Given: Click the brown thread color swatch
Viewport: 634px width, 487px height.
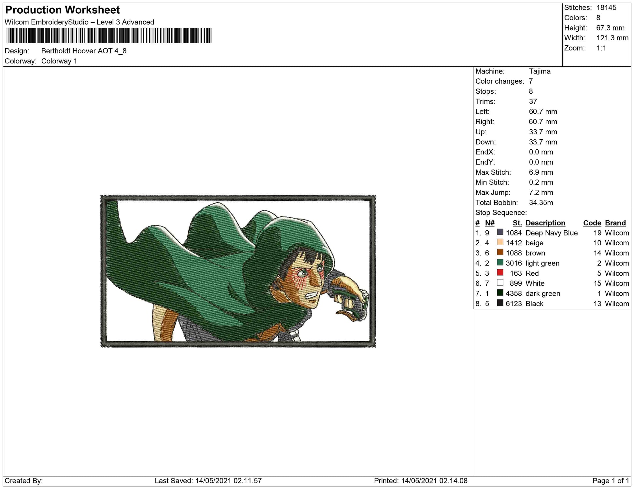Looking at the screenshot, I should point(500,252).
